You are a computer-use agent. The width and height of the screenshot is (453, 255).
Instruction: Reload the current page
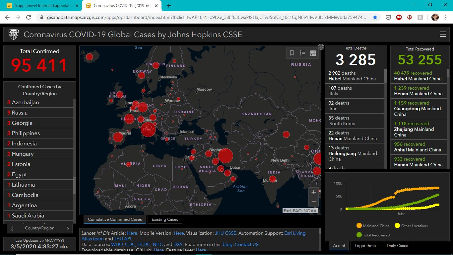[x=29, y=17]
